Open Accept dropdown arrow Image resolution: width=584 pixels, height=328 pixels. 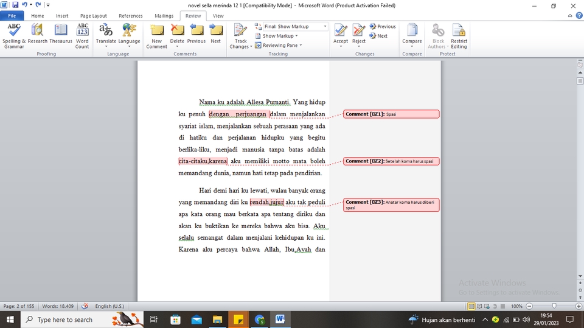tap(341, 46)
